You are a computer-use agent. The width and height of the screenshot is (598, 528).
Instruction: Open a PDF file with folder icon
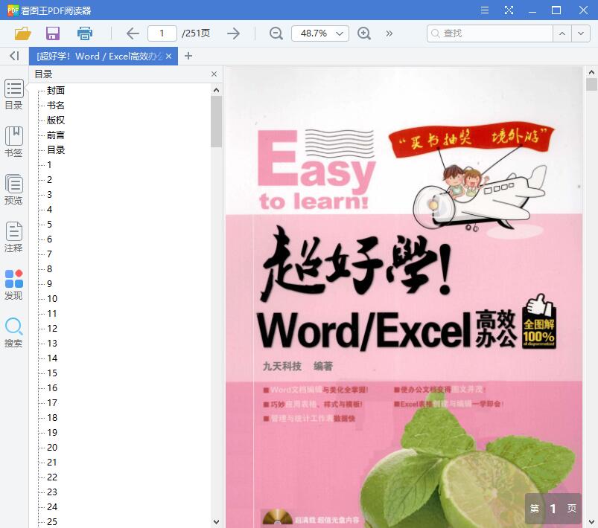tap(22, 33)
